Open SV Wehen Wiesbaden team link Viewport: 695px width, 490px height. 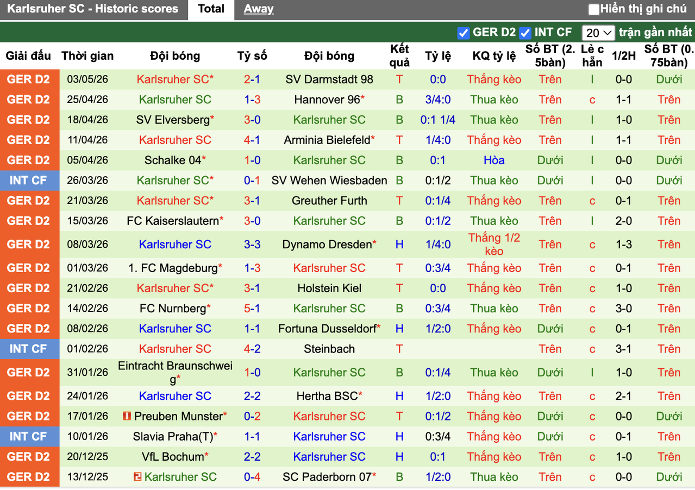point(329,180)
